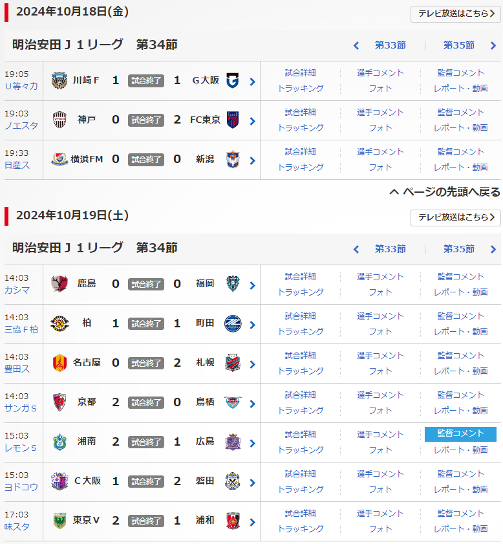Click the Tokyo Verdy team crest
503x544 pixels.
point(59,521)
